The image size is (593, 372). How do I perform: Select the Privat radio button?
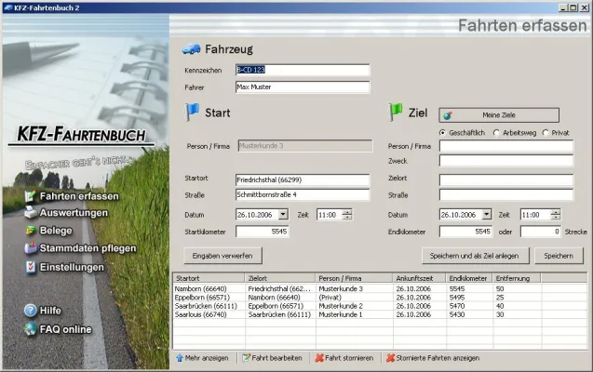point(546,133)
